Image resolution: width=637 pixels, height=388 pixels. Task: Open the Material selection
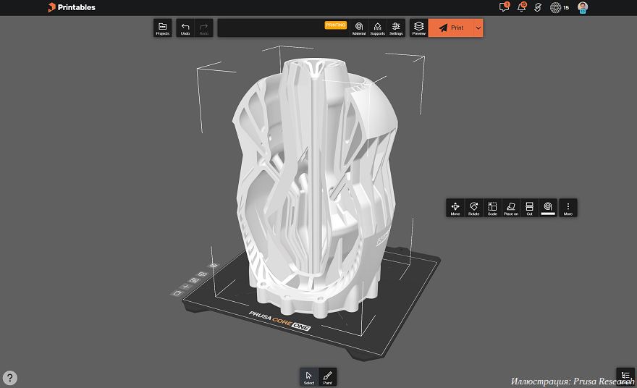pos(359,28)
